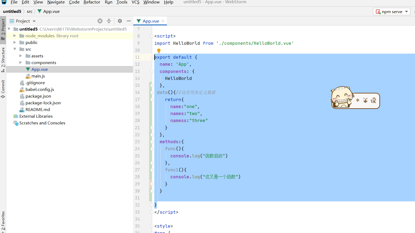Click the collapse all icon in Project panel
The width and height of the screenshot is (415, 233).
[x=109, y=21]
